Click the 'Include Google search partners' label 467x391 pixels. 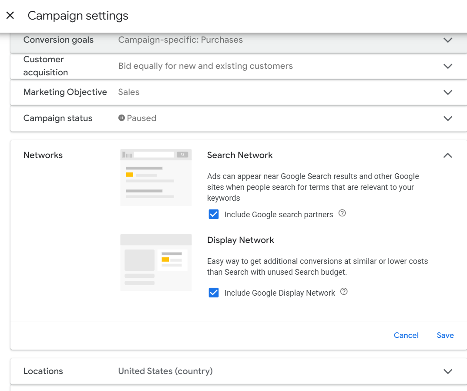tap(279, 215)
